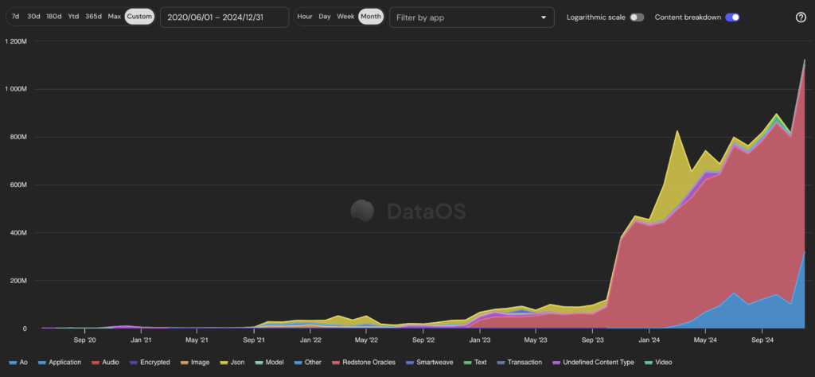The image size is (815, 377).
Task: Click the Video legend teal marker
Action: click(649, 362)
